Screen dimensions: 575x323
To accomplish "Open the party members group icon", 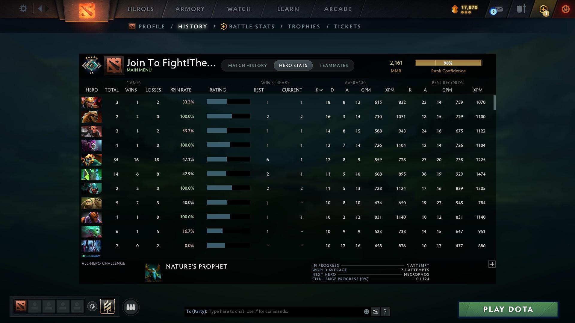I will pos(131,307).
